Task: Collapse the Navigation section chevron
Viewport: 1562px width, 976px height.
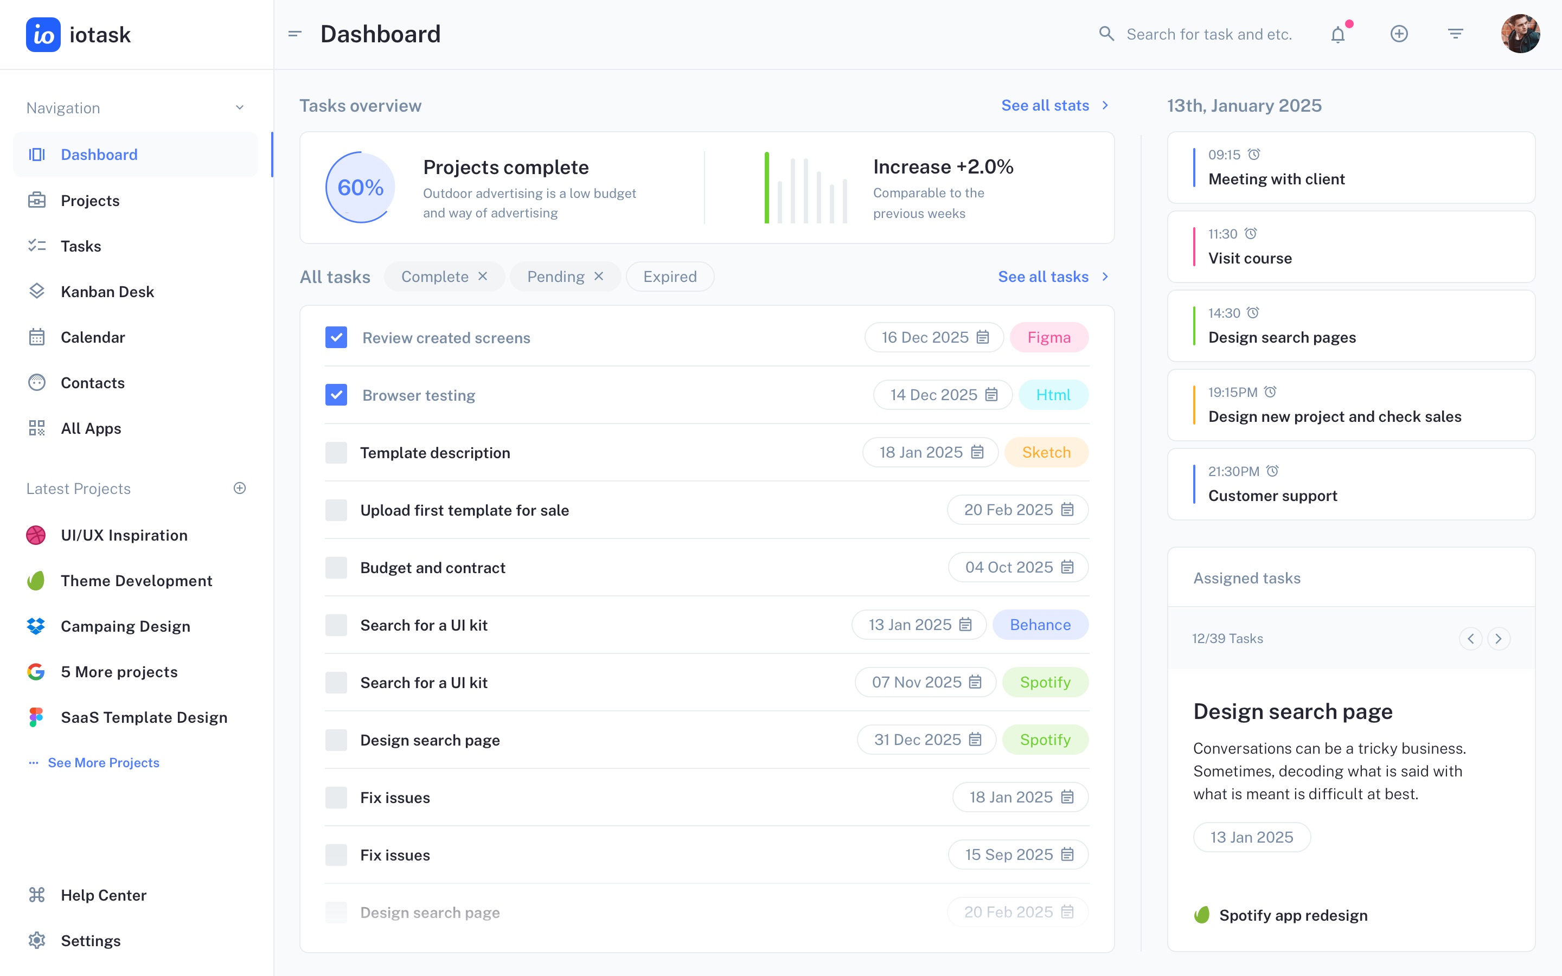Action: [x=240, y=108]
